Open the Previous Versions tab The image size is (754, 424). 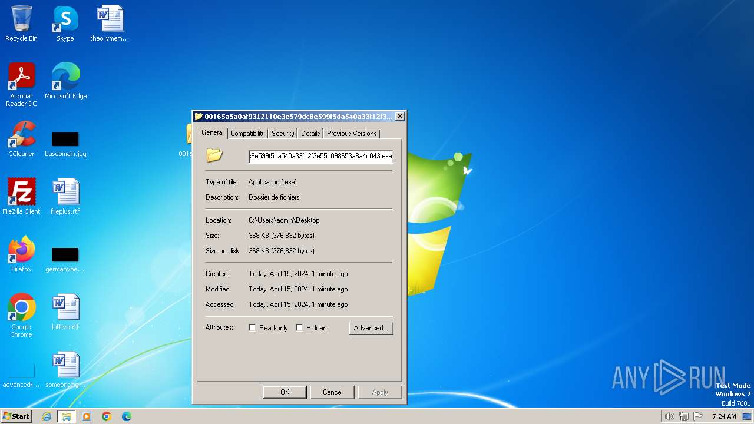[352, 134]
